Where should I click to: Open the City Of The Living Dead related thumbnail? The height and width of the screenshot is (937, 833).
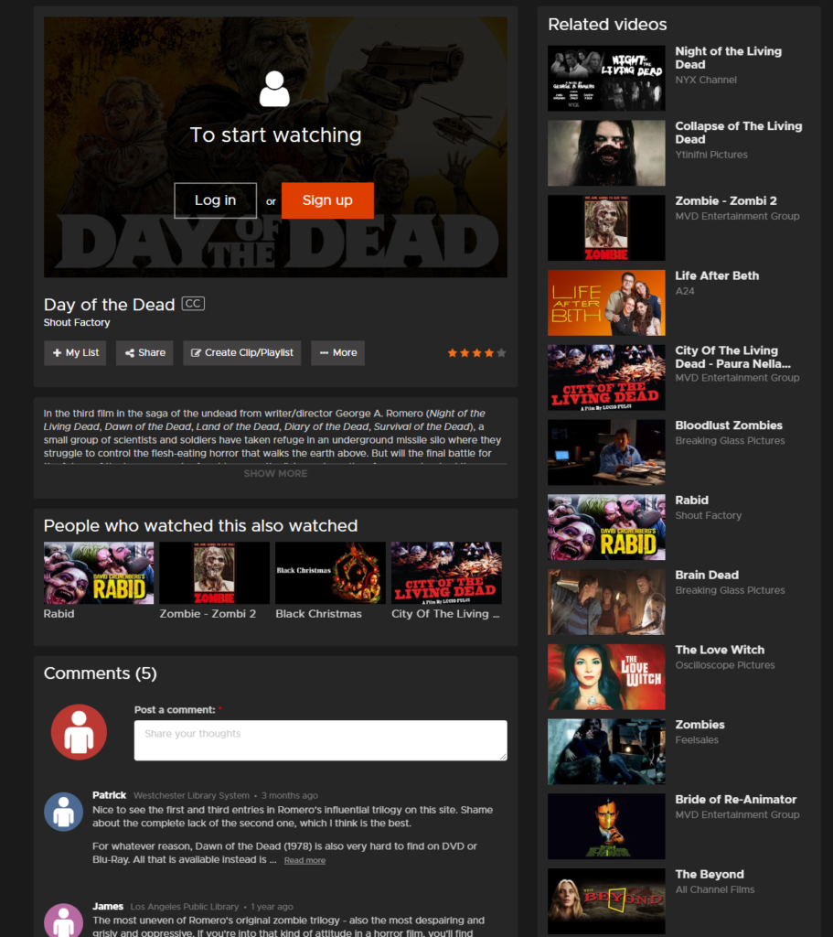[x=606, y=377]
